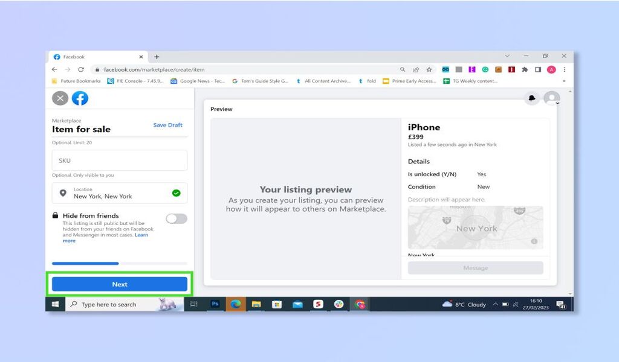Open the weather widget showing 8°C Cloudy
Screen dimensions: 619x362
[x=464, y=304]
